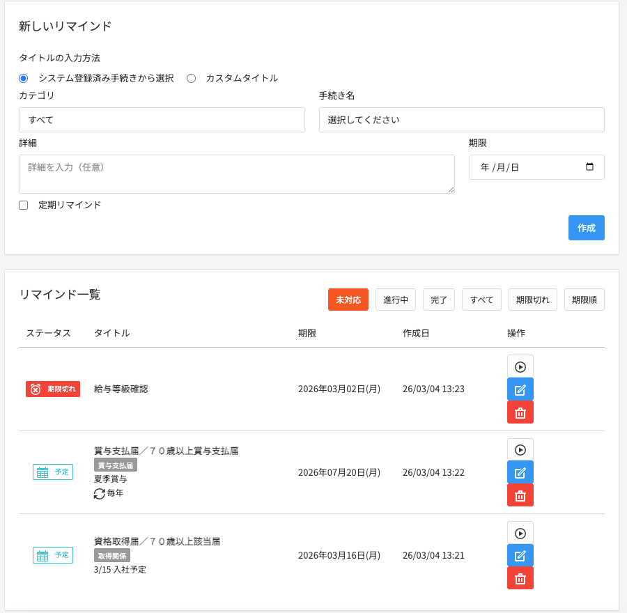Edit the 資格取得届 reminder
This screenshot has height=613, width=627.
pyautogui.click(x=520, y=555)
